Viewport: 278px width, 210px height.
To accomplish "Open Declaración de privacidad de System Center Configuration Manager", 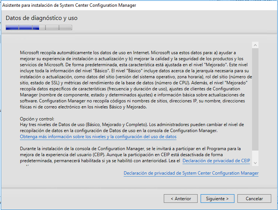I will tap(191, 173).
